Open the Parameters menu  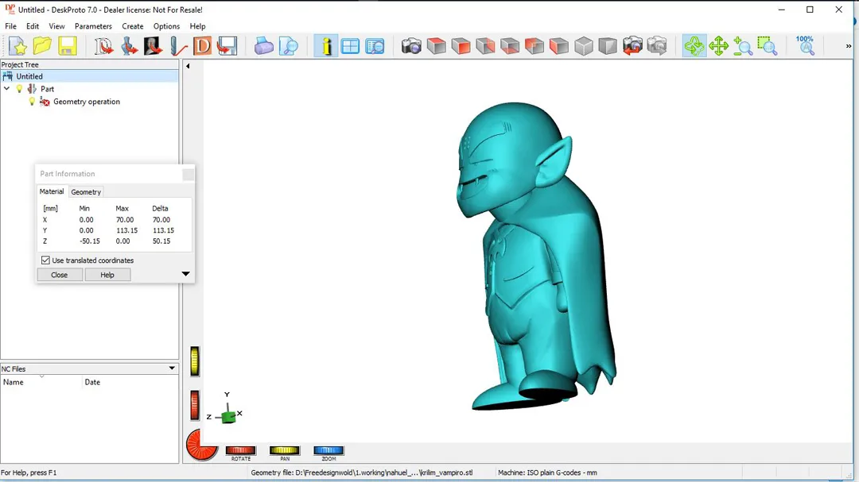pyautogui.click(x=93, y=26)
